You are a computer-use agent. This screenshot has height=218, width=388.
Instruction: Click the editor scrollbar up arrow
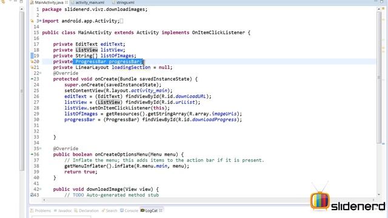379,9
